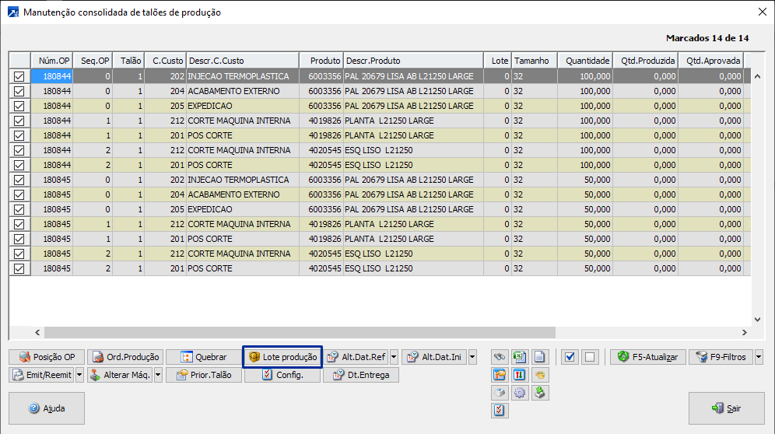Viewport: 775px width, 434px height.
Task: Click the checklist icon below the printer icon
Action: (500, 411)
